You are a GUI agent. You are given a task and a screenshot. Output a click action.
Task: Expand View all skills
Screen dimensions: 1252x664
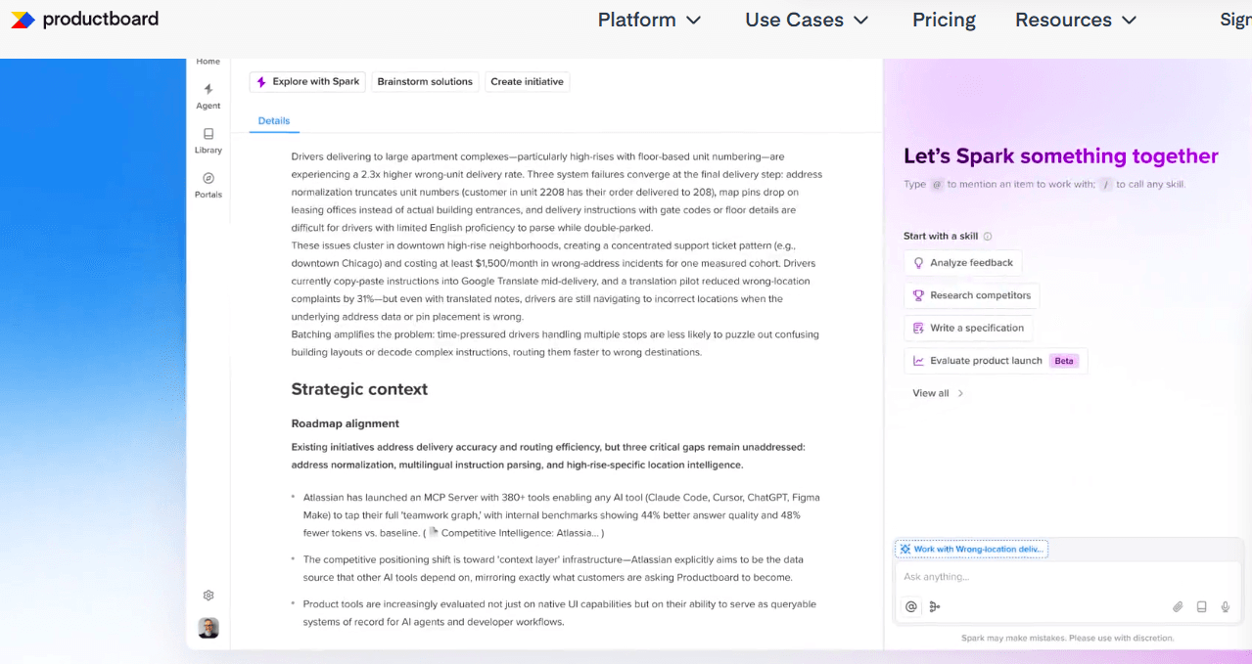pos(939,393)
